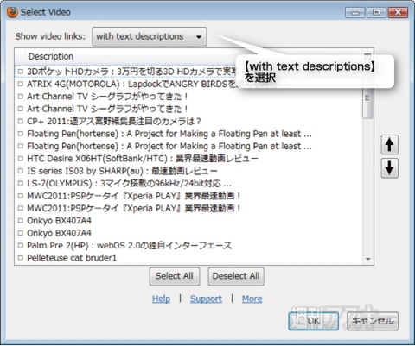Viewport: 415px width, 346px height.
Task: Click the Deselect All button
Action: [x=236, y=276]
